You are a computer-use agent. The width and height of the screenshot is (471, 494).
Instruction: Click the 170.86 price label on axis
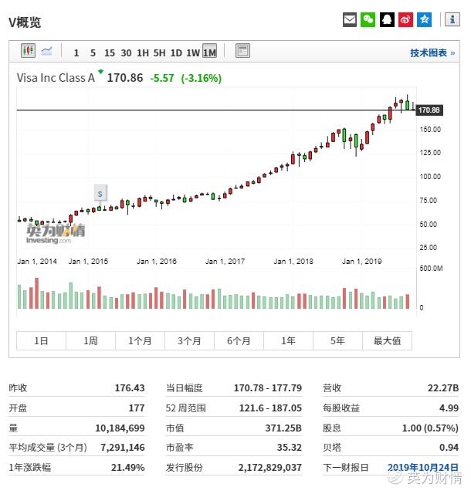[429, 110]
